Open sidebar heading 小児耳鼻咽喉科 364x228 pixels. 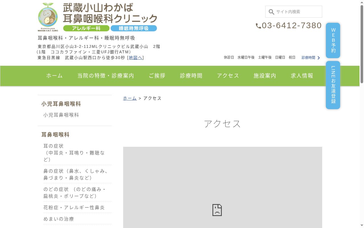click(x=61, y=104)
